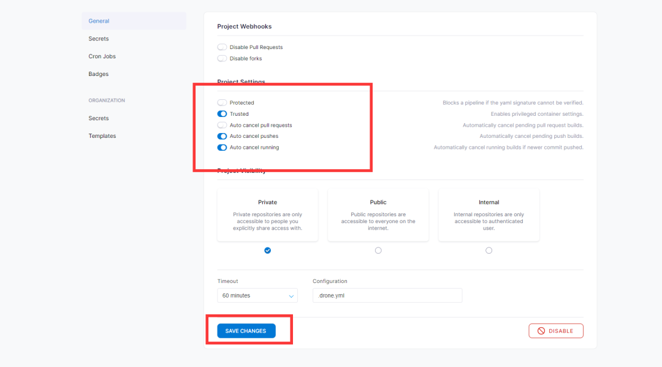
Task: Open organization Templates section
Action: coord(102,136)
